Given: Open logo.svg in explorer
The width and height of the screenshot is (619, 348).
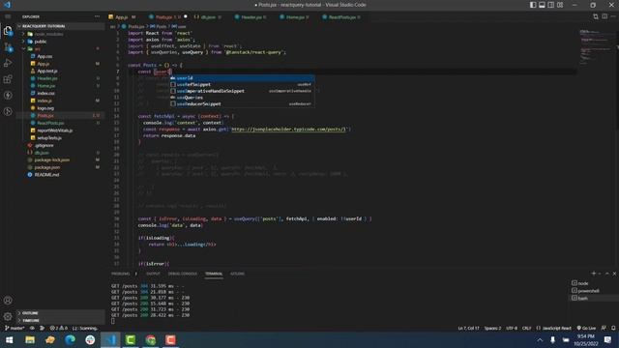Looking at the screenshot, I should point(45,108).
